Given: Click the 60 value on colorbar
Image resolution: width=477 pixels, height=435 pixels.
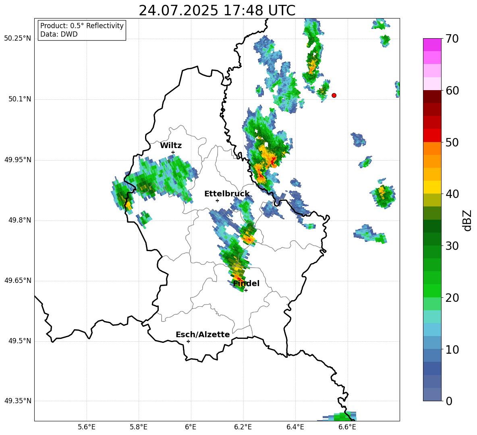Looking at the screenshot, I should coord(452,91).
